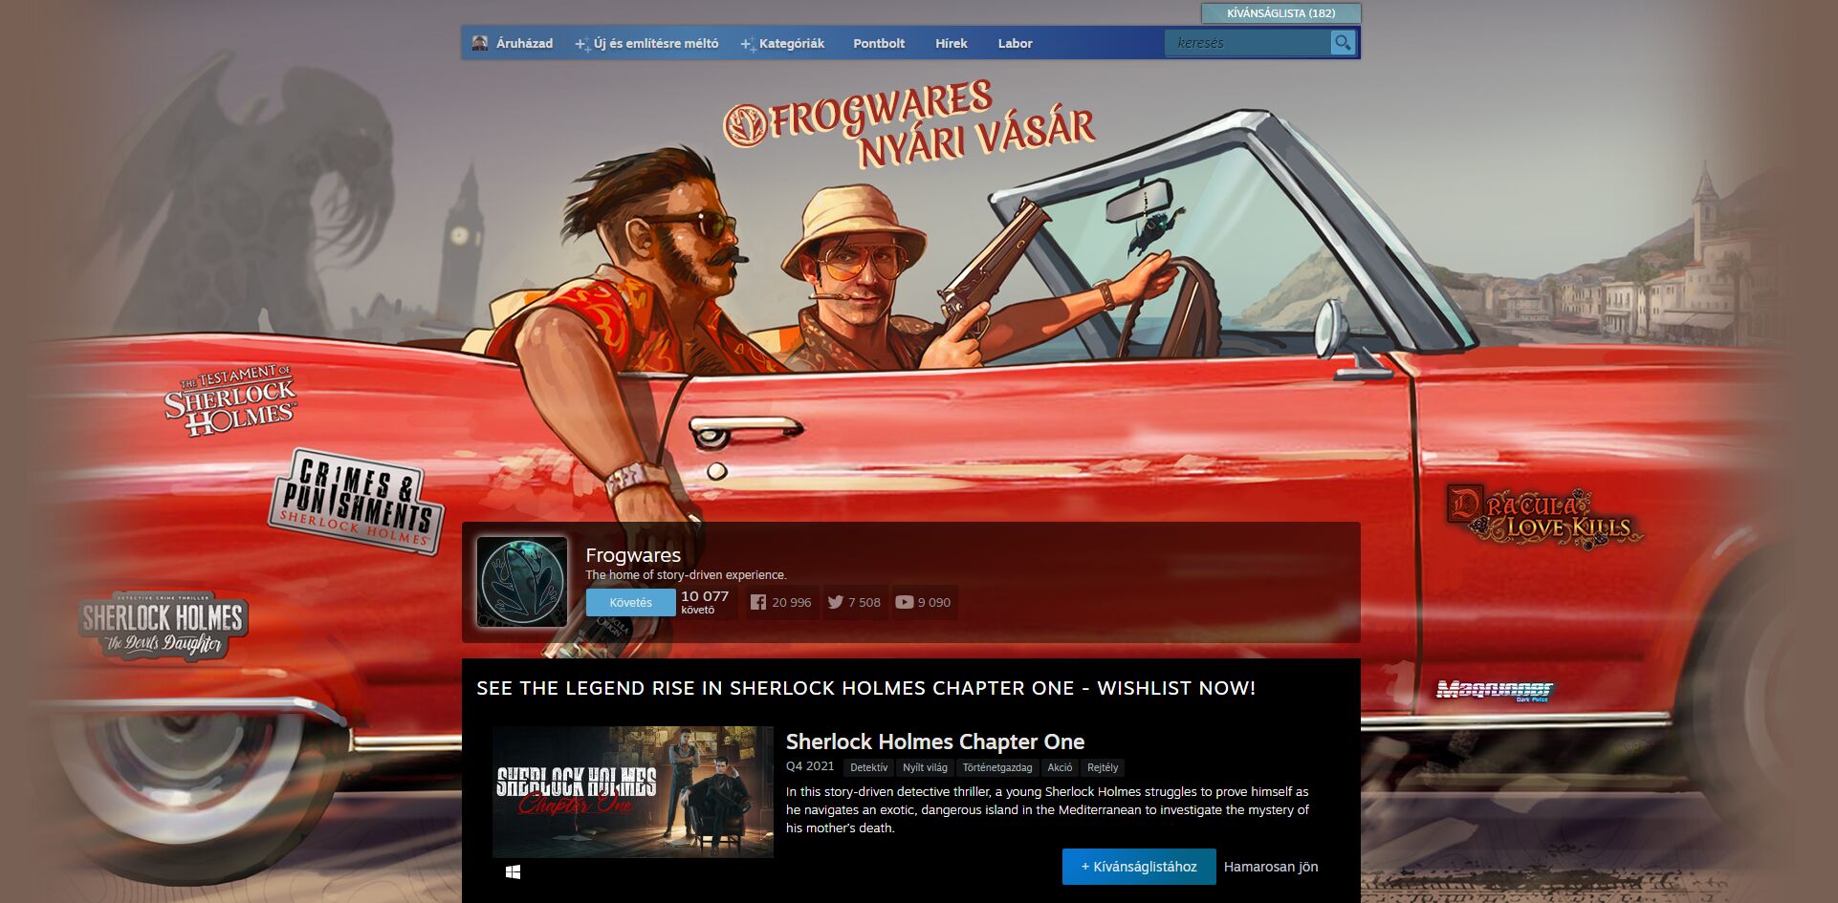1838x903 pixels.
Task: Click the Követés follow button
Action: click(x=630, y=602)
